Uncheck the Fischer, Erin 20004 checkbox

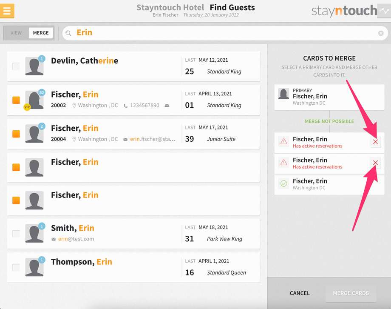point(16,134)
